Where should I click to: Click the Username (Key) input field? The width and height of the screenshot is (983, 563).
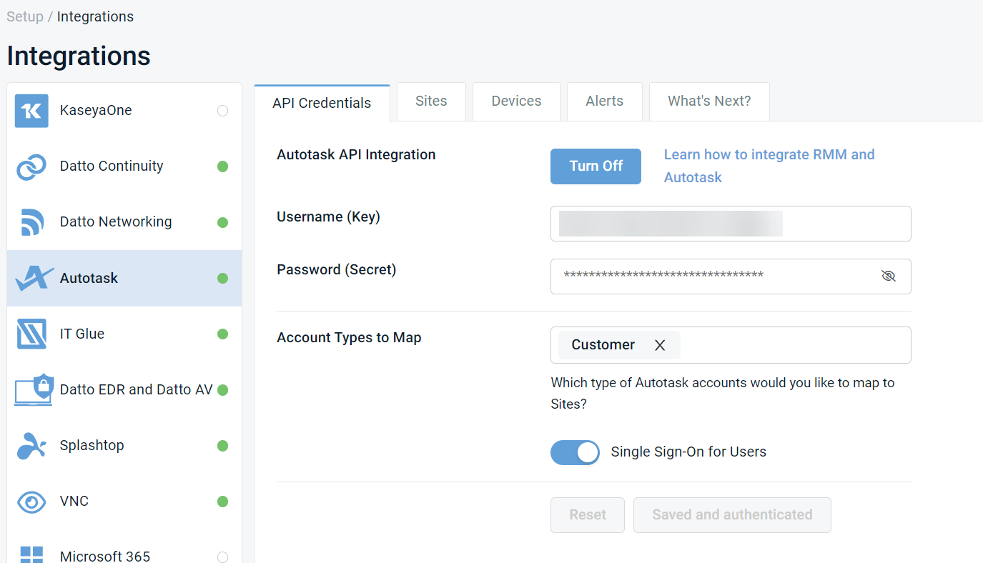pos(731,224)
